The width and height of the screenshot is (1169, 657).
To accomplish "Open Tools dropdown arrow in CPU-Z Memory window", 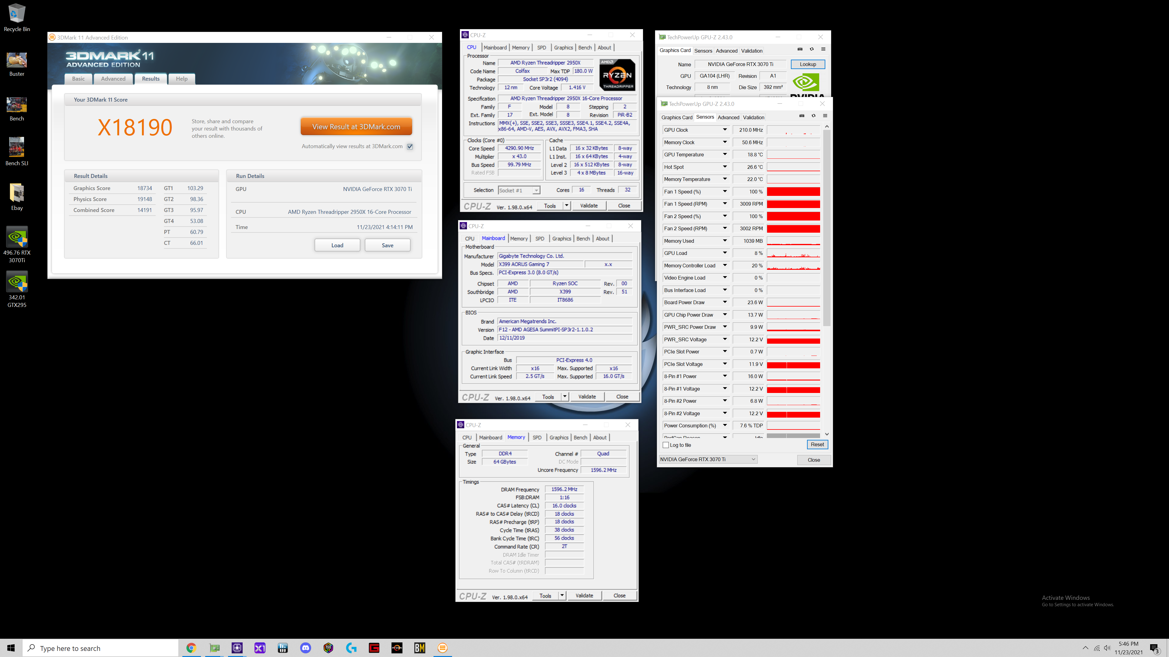I will [x=562, y=596].
